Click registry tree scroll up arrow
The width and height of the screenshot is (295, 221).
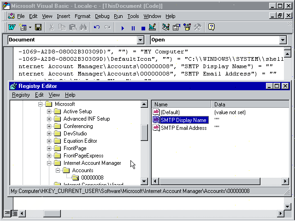click(144, 104)
